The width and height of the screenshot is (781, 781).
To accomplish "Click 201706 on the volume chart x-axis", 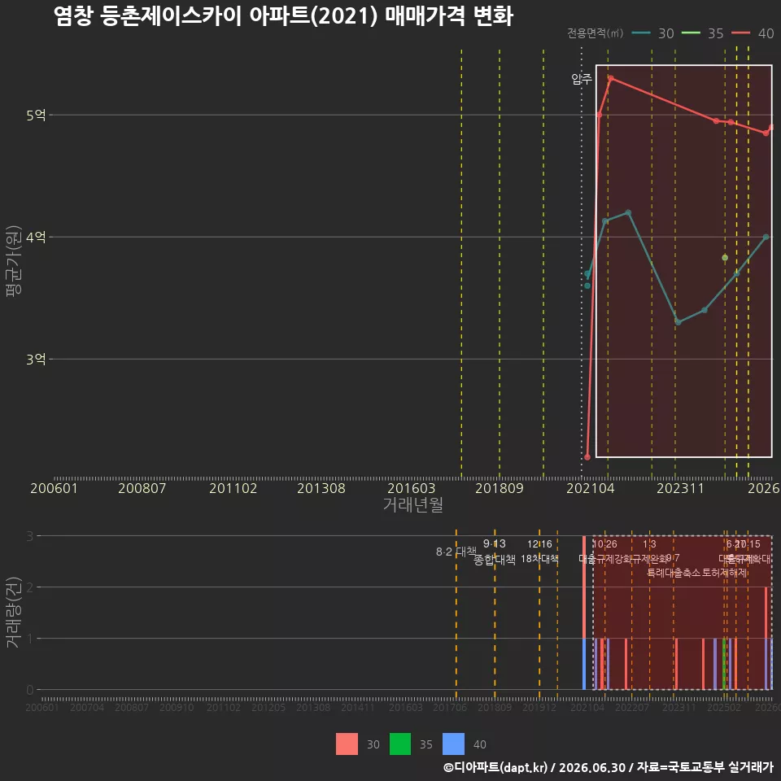I will 450,707.
